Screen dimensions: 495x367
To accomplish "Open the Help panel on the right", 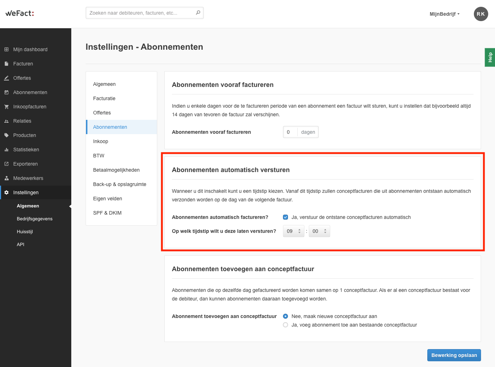I will [x=490, y=57].
